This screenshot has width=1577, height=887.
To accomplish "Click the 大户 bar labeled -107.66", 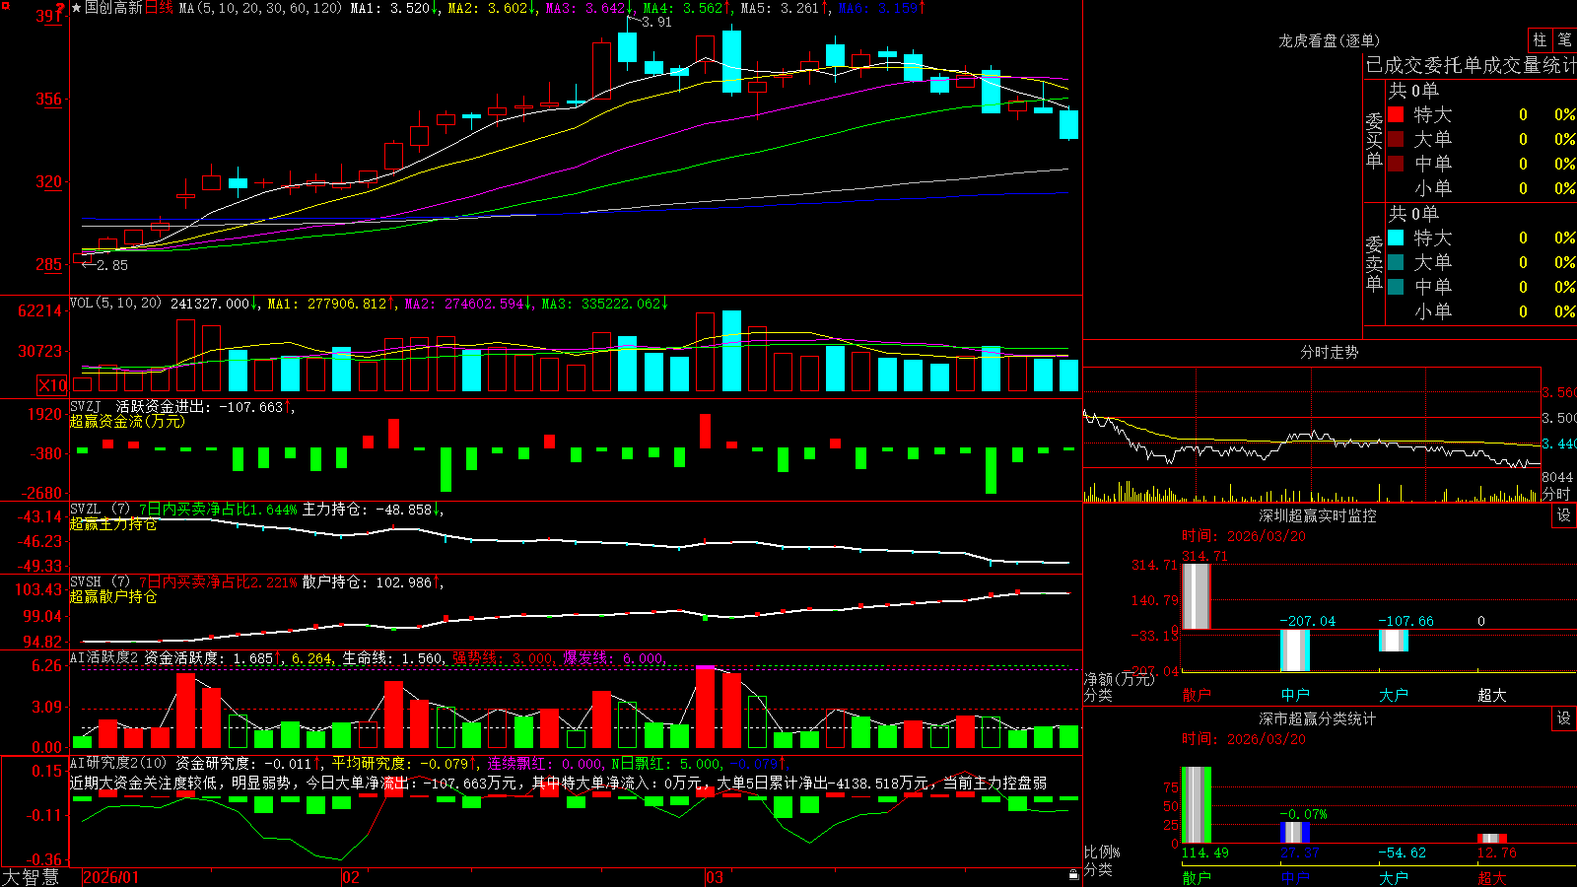I will coord(1394,641).
